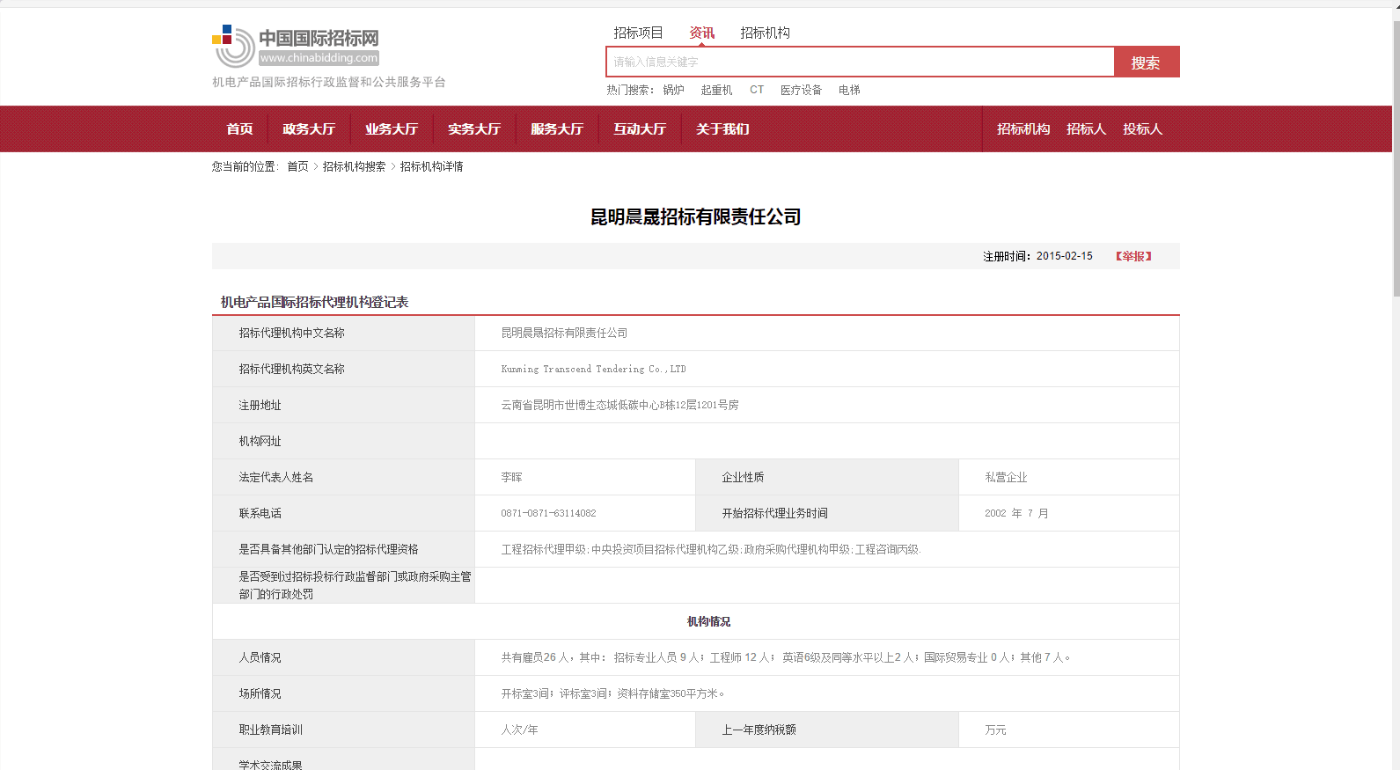Click the registered address 云南省昆明市世博生态城 cell

[827, 405]
